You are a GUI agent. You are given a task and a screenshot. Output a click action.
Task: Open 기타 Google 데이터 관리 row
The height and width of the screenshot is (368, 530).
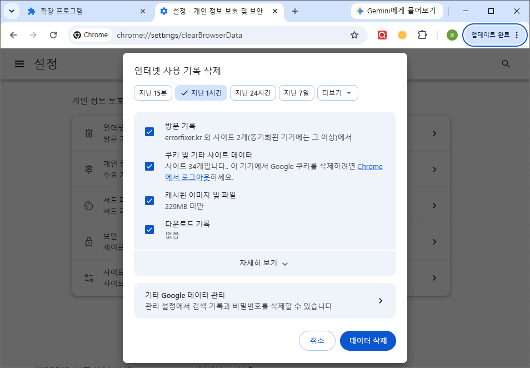pyautogui.click(x=265, y=301)
